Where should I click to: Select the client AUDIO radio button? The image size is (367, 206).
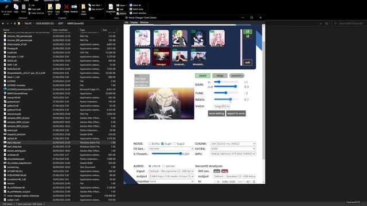150,166
